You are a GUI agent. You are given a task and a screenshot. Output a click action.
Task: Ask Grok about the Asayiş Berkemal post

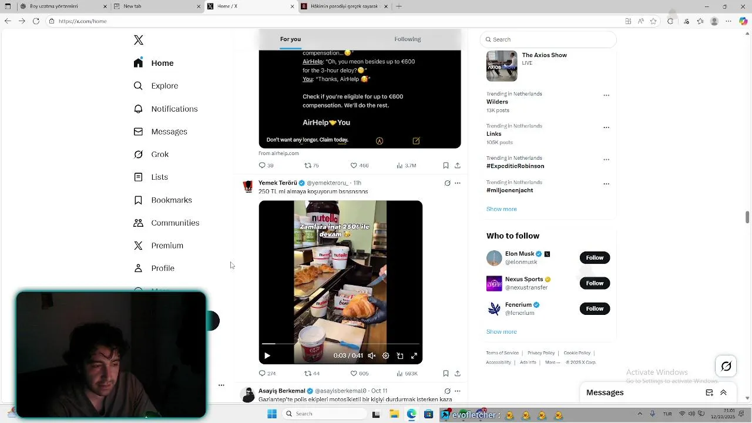pyautogui.click(x=447, y=391)
